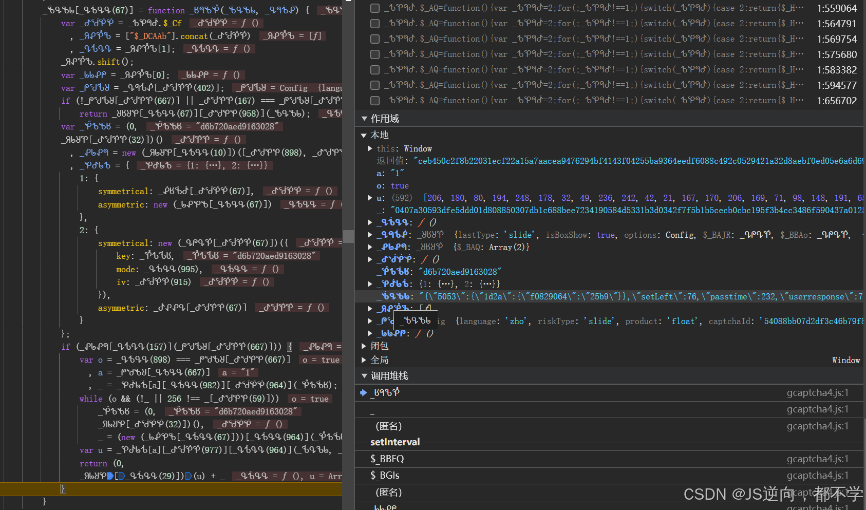Click highlighted setLeft/passtime JSON string row
Image resolution: width=866 pixels, height=510 pixels.
(x=609, y=296)
